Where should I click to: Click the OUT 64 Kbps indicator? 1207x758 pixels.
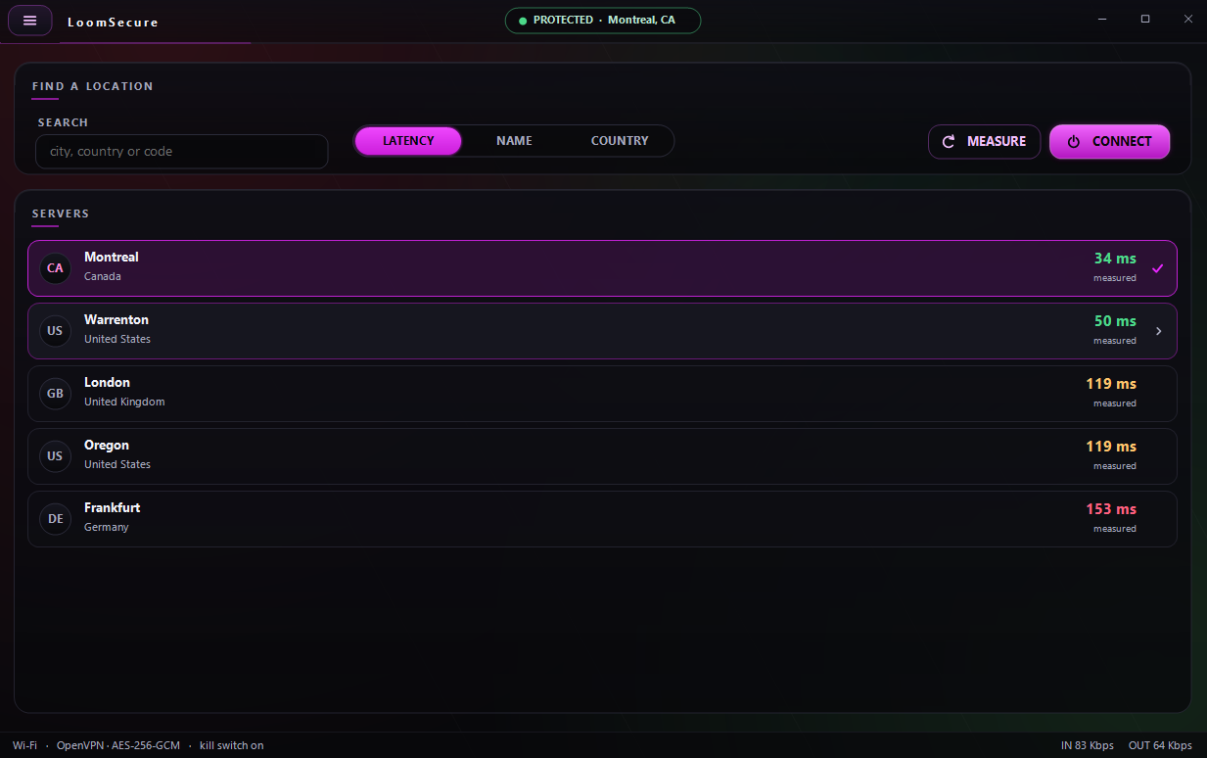(x=1160, y=746)
